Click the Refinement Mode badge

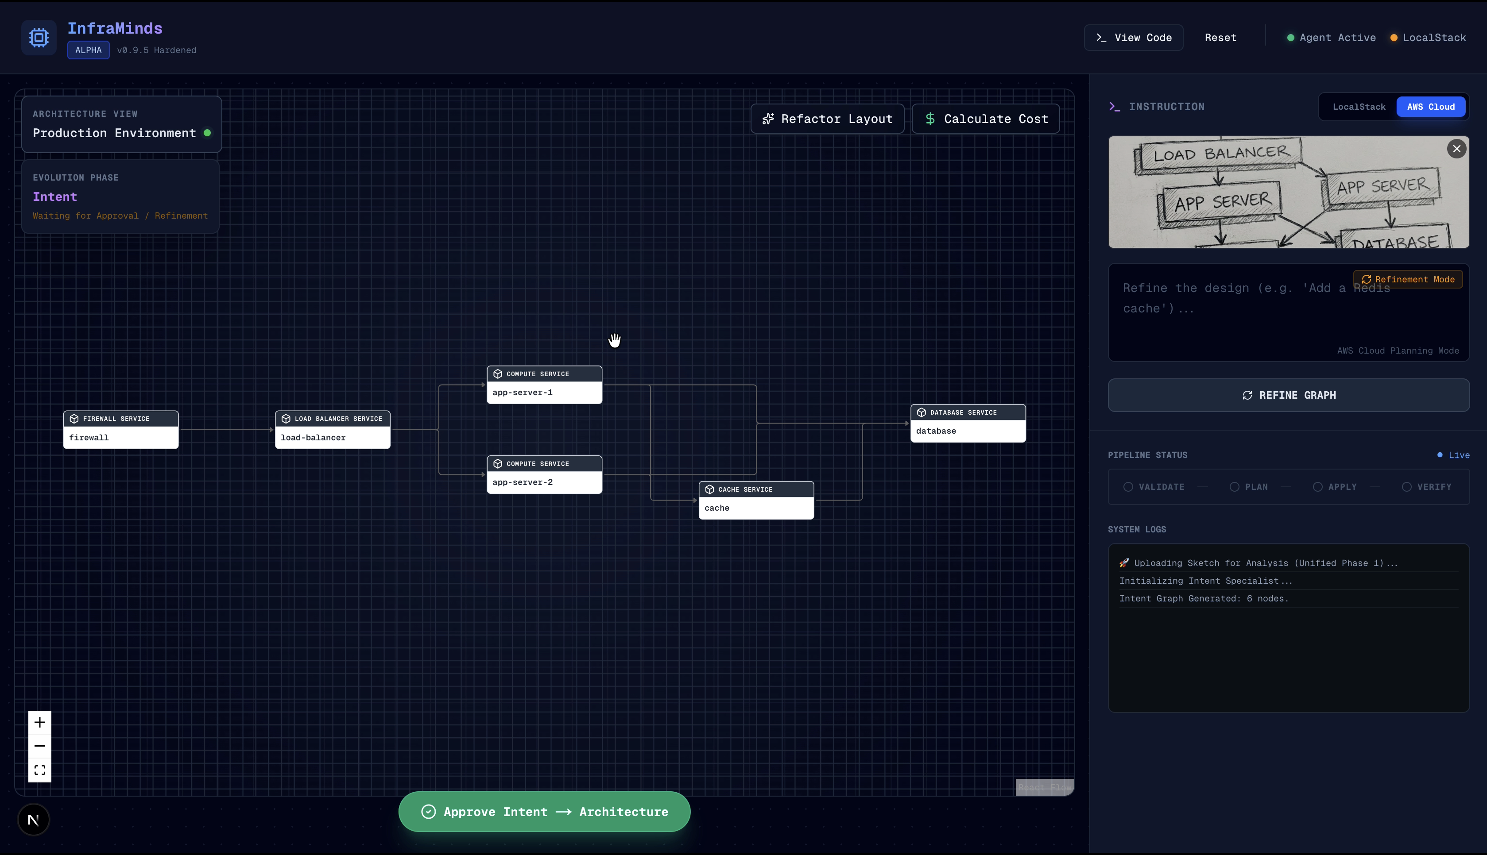click(1408, 280)
